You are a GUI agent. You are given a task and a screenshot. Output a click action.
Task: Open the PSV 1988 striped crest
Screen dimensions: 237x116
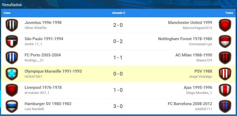point(225,74)
